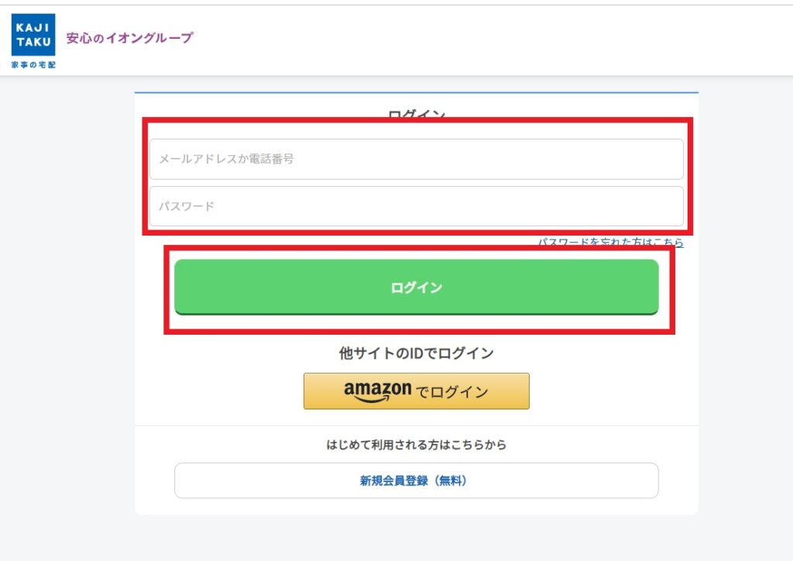
Task: Click the white TAKU text in the logo
Action: coord(33,42)
